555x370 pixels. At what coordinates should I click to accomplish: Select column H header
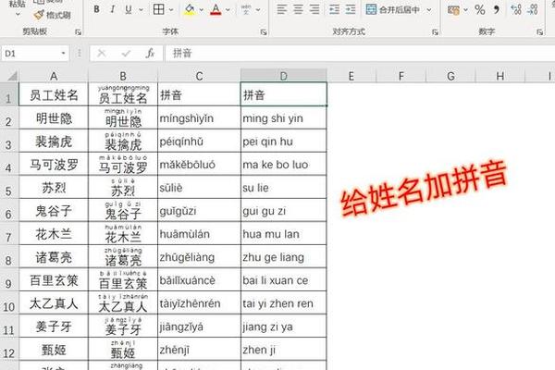500,76
